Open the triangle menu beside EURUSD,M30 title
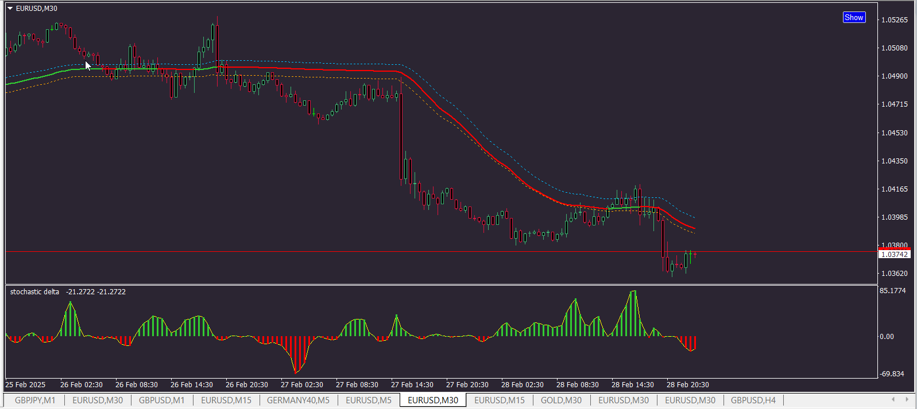 coord(10,9)
